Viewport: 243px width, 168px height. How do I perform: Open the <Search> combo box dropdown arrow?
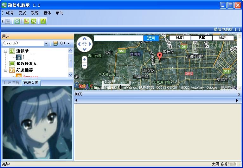[x=46, y=43]
